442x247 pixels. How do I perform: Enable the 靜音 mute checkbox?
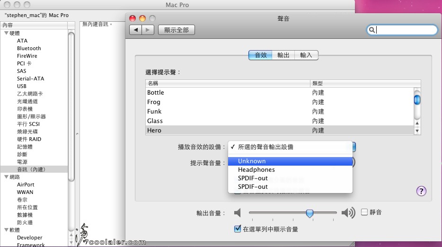point(364,212)
